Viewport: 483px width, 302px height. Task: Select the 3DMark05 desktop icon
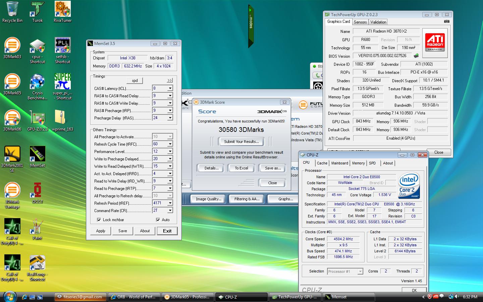tap(12, 84)
